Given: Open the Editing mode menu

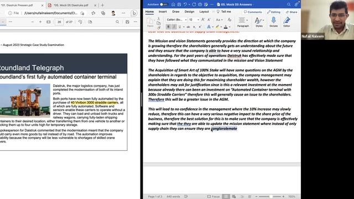Looking at the screenshot, I should pos(274,12).
